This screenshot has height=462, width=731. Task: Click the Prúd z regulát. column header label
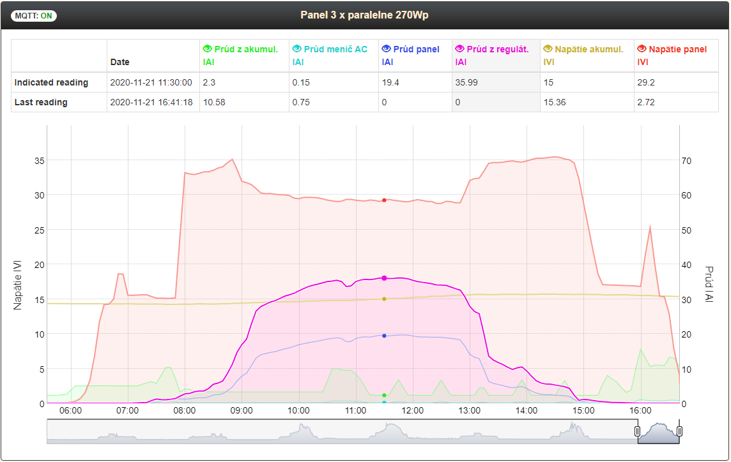click(x=498, y=49)
